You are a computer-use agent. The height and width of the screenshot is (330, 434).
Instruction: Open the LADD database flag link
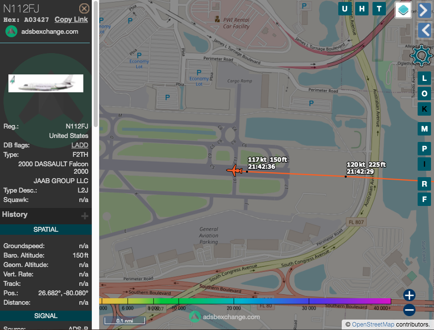pyautogui.click(x=80, y=145)
